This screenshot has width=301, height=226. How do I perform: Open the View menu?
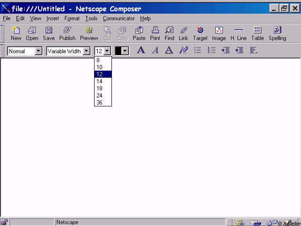pyautogui.click(x=35, y=18)
